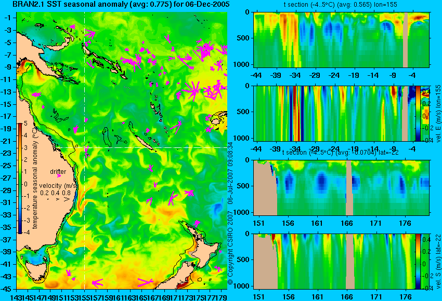Click the '5' tick on the temperature colorbar
442x301 pixels.
[25, 123]
